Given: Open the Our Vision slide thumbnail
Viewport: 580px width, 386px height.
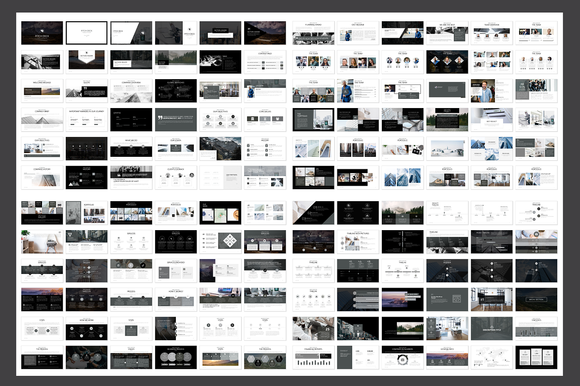Looking at the screenshot, I should 176,149.
